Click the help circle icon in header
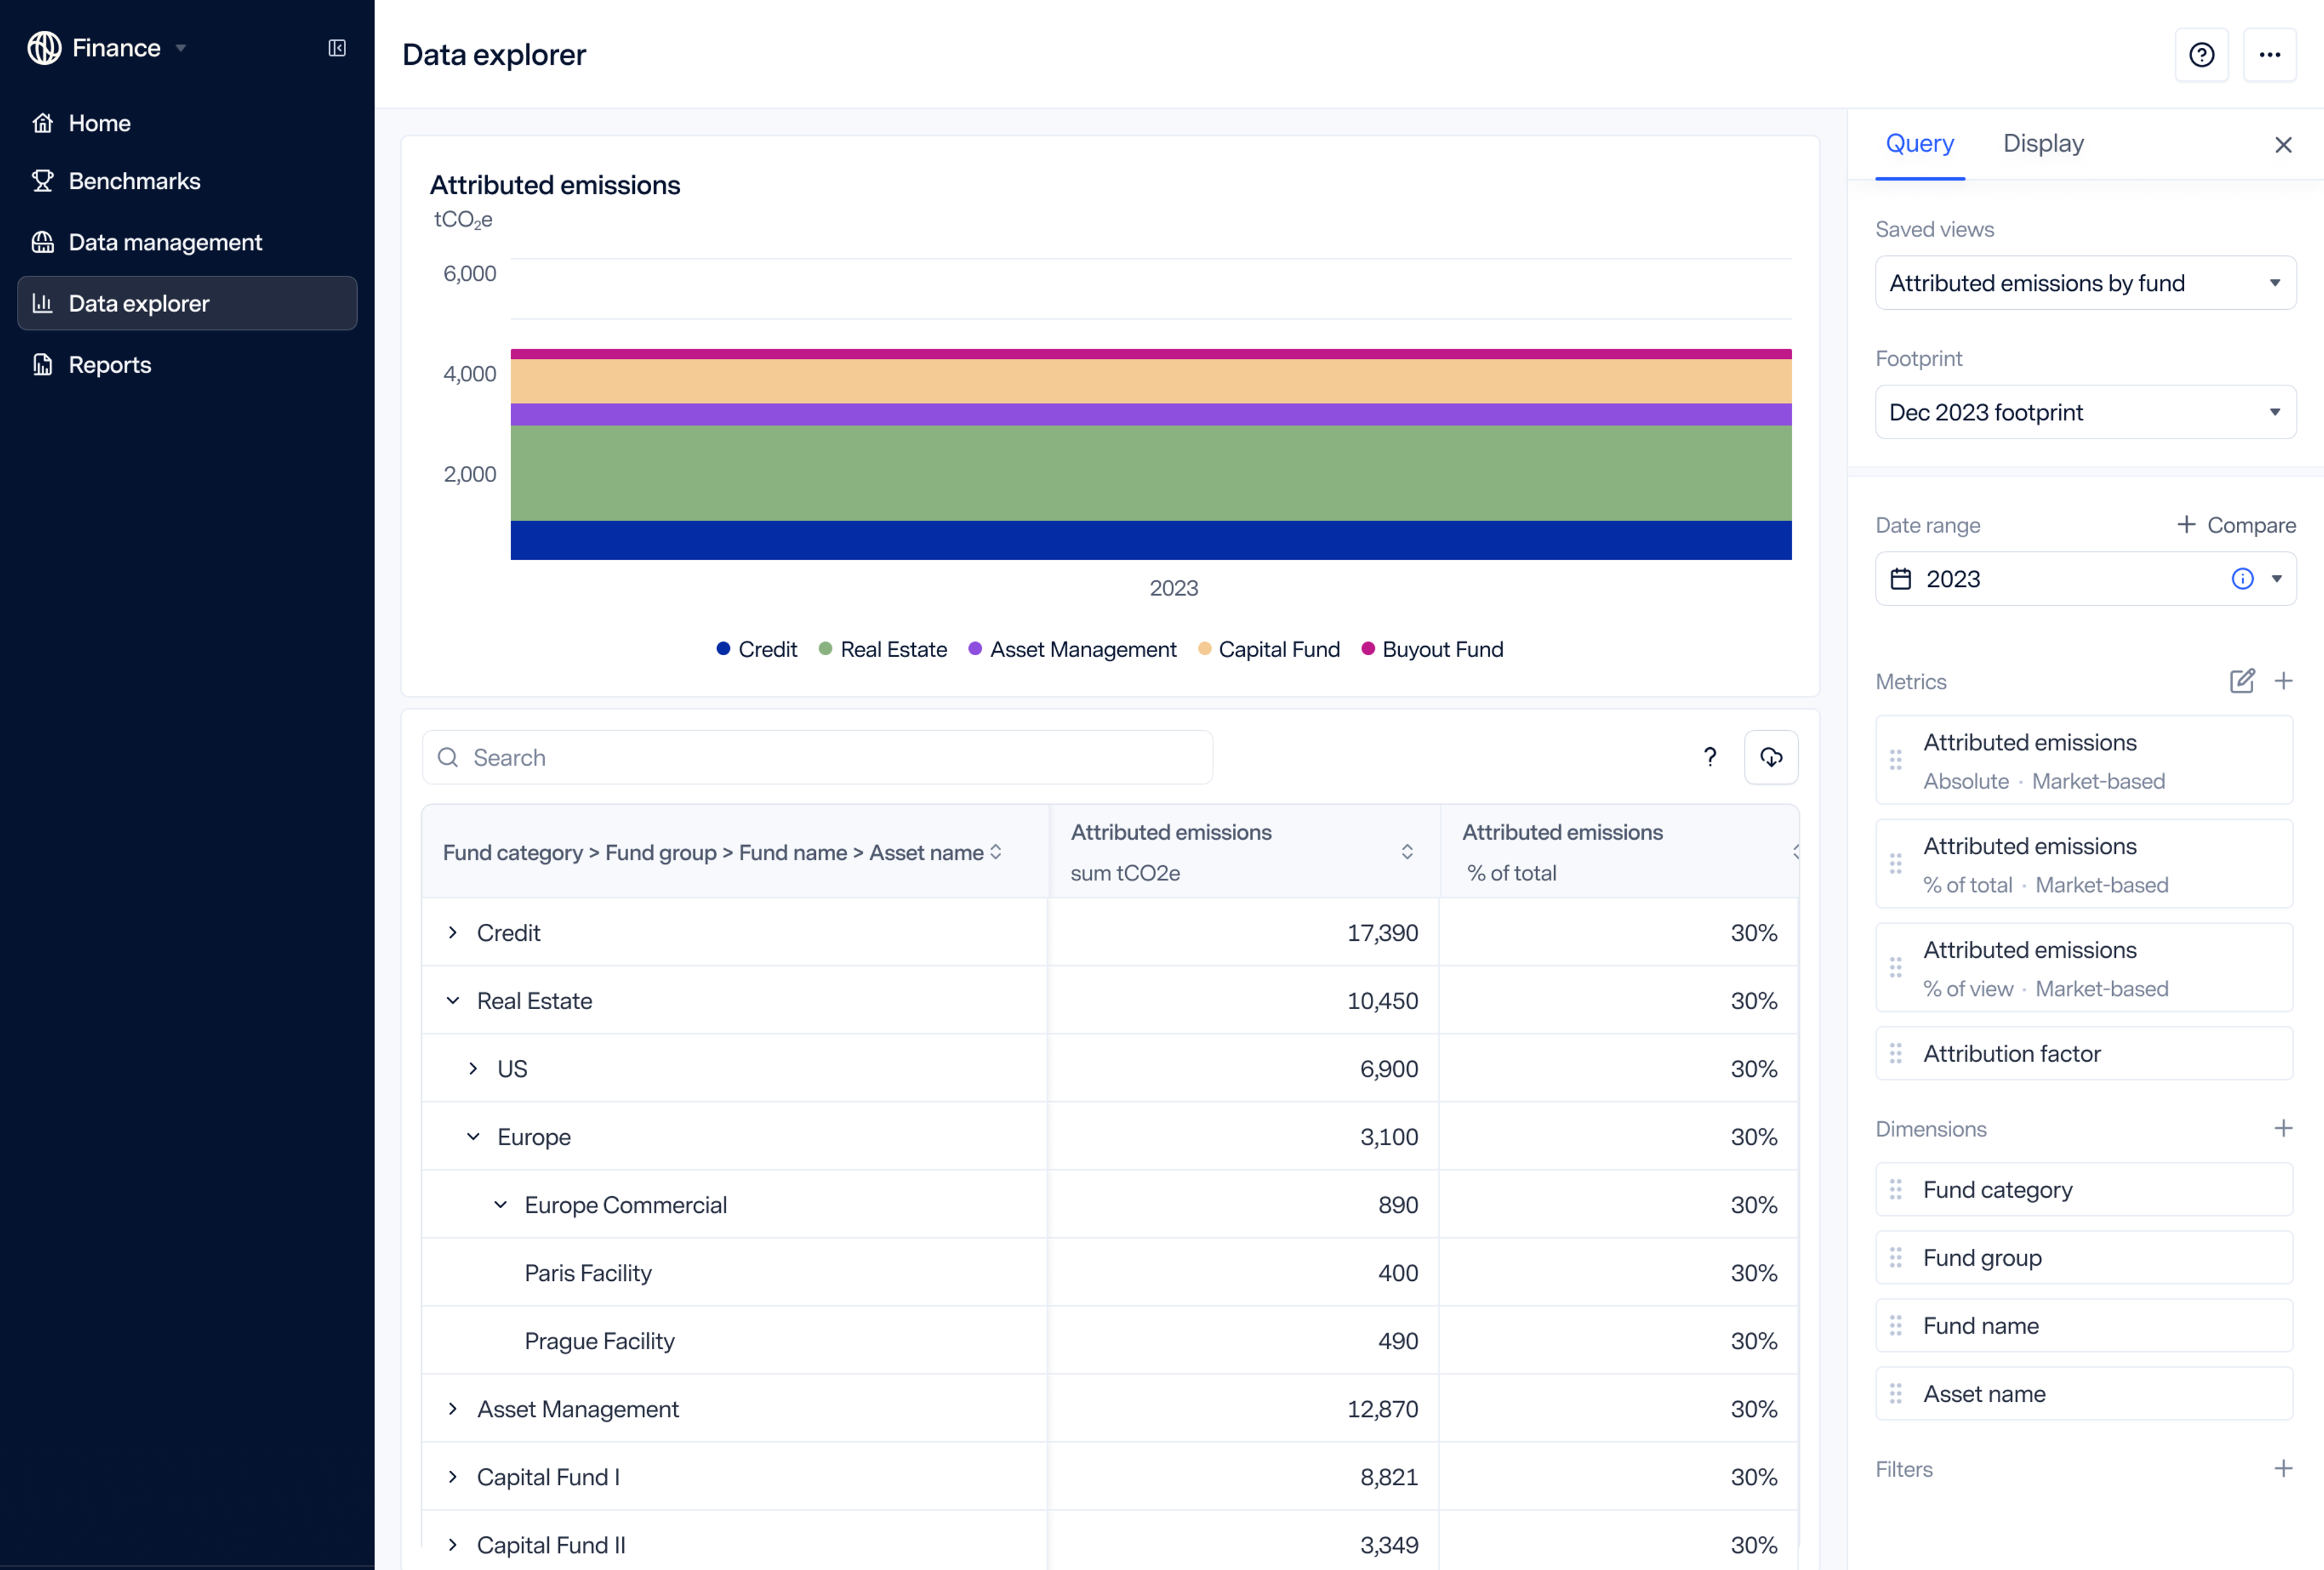This screenshot has height=1570, width=2324. point(2201,55)
